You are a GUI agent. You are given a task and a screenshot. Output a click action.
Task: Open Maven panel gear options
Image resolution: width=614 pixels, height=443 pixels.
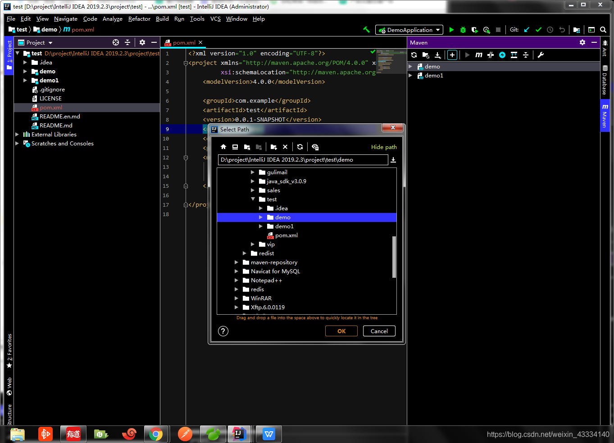point(582,42)
